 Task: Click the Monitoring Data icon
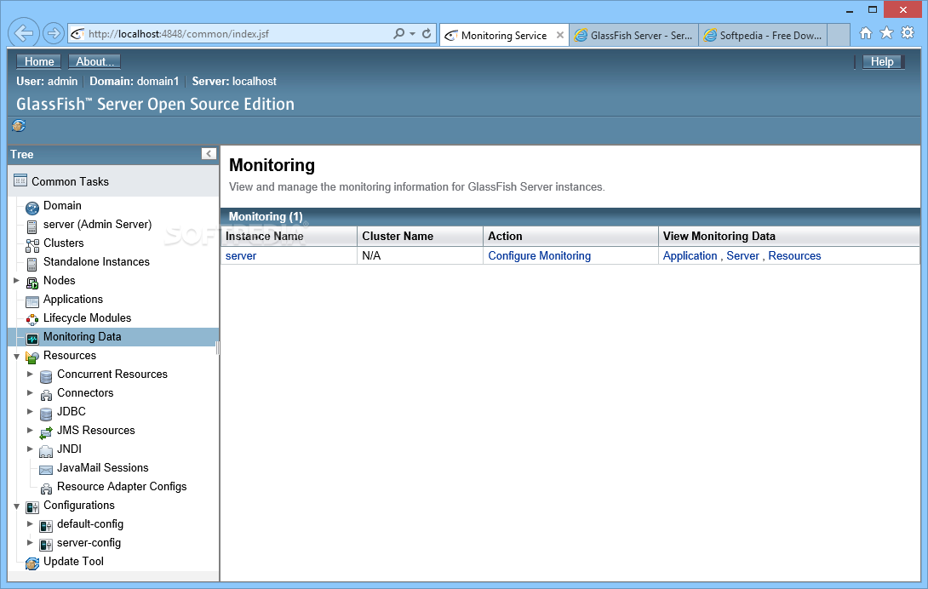[32, 340]
